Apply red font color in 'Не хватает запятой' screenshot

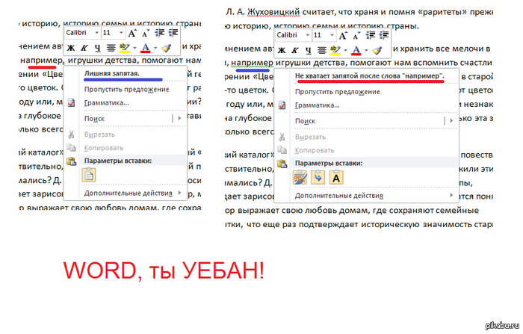356,50
